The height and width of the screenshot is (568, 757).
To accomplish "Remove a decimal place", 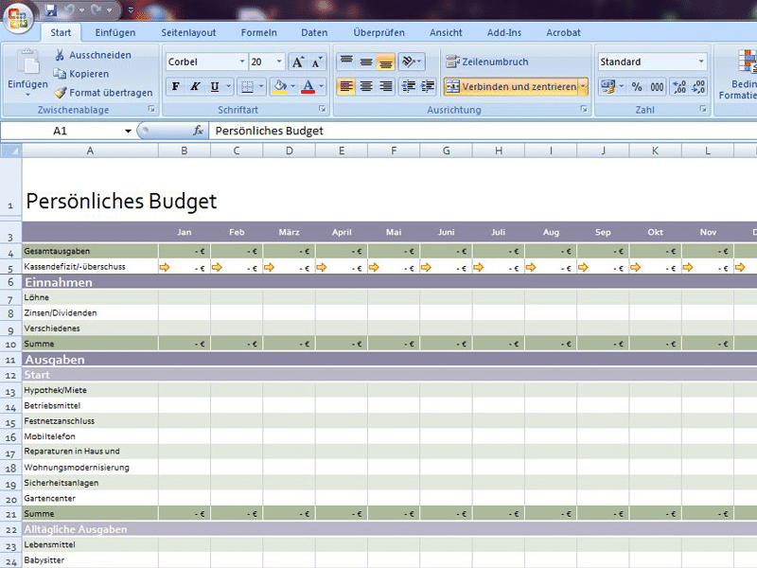I will [698, 86].
